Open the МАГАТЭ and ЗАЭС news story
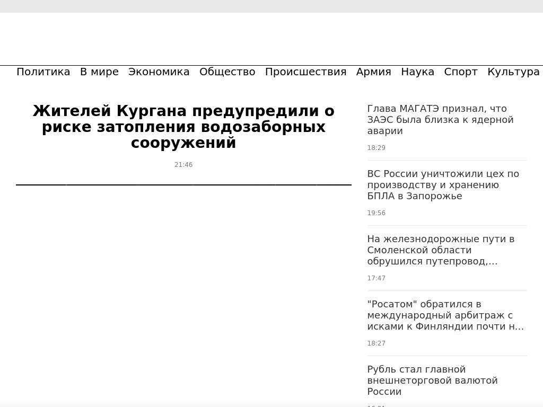 click(440, 120)
